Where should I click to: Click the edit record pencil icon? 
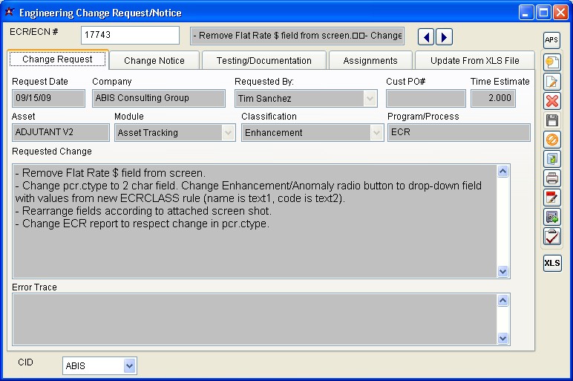pos(551,82)
